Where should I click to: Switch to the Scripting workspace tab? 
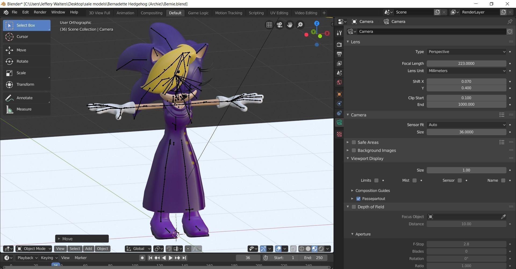pyautogui.click(x=256, y=13)
